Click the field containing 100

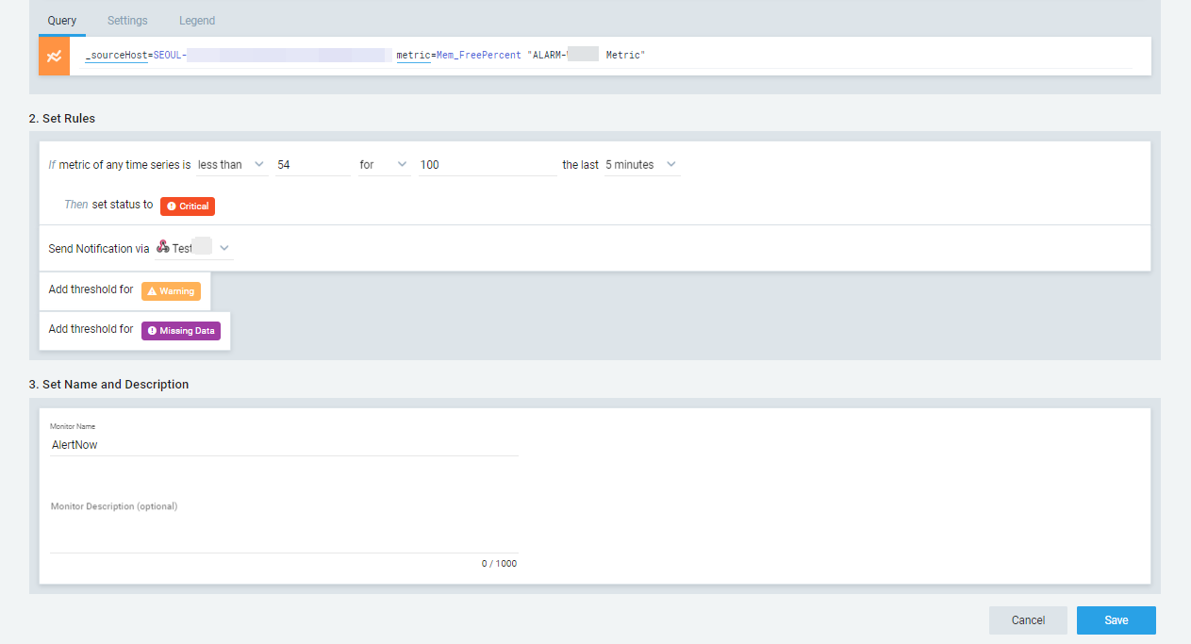click(488, 165)
